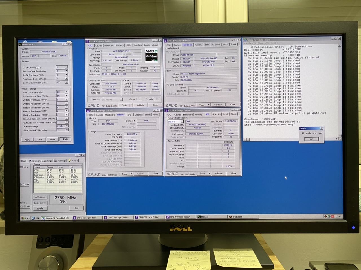Click Show current in 8rdavcore

tap(40, 203)
